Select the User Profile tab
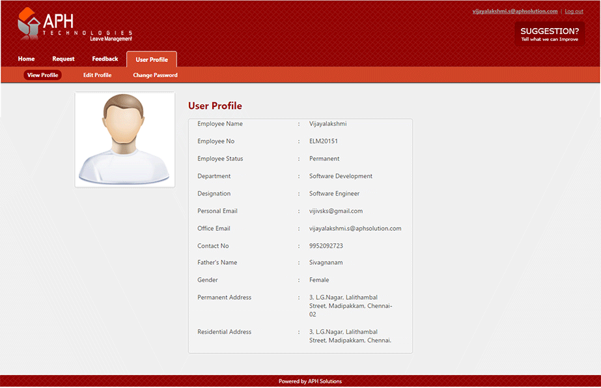 coord(152,60)
